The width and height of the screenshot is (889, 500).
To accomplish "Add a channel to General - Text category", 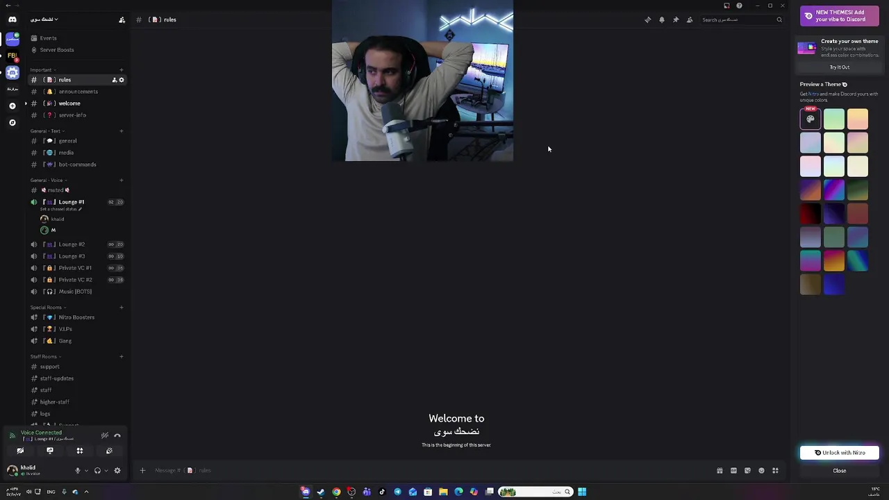I will [122, 131].
